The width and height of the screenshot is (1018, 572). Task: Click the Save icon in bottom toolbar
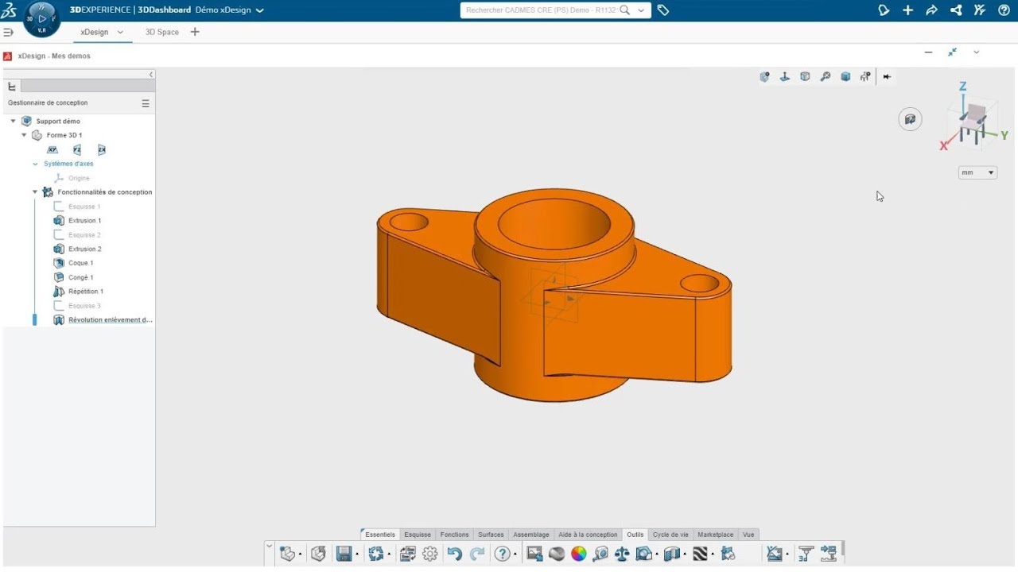click(x=344, y=554)
